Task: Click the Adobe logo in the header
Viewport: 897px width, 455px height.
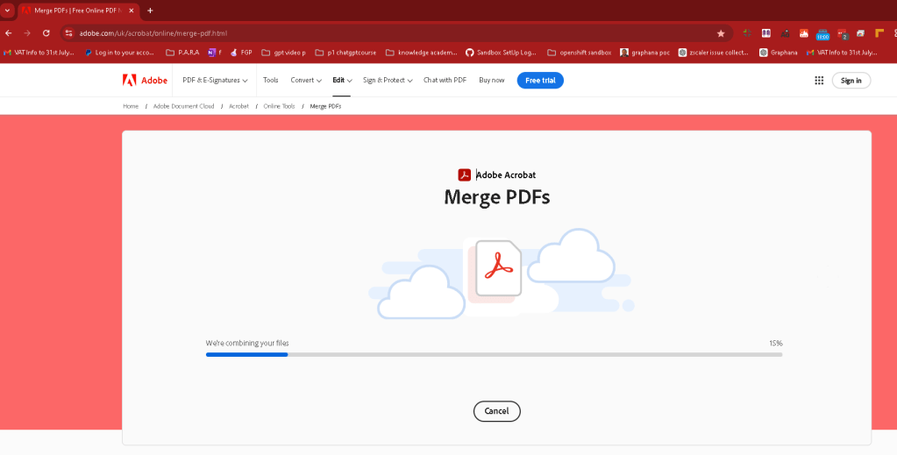Action: point(145,80)
